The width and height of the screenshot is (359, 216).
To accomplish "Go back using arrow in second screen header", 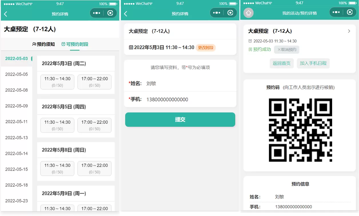I will [x=125, y=14].
